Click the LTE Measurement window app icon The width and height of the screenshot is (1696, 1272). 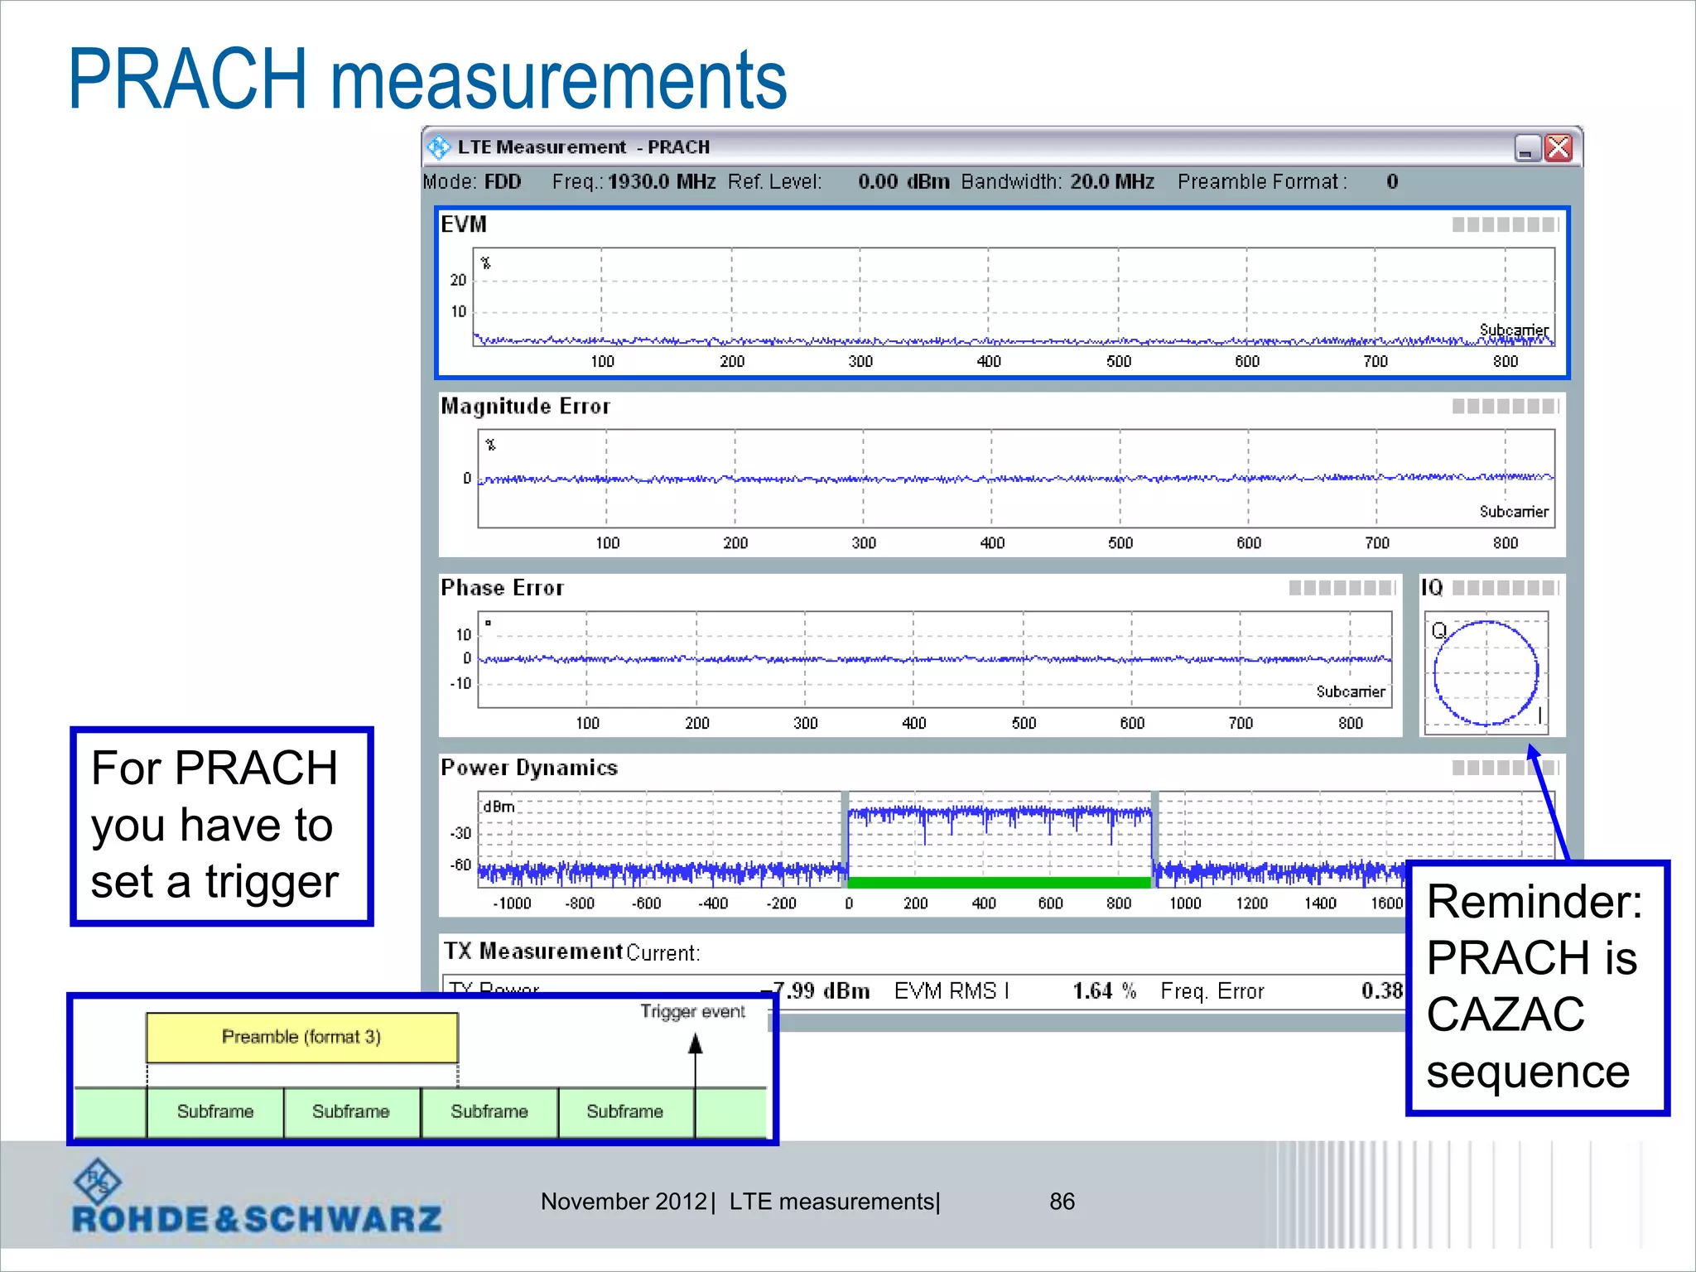438,147
